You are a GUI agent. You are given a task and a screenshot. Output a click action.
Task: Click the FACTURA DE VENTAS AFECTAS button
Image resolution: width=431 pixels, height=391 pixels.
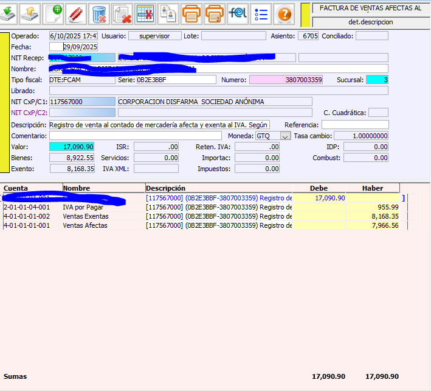[371, 8]
